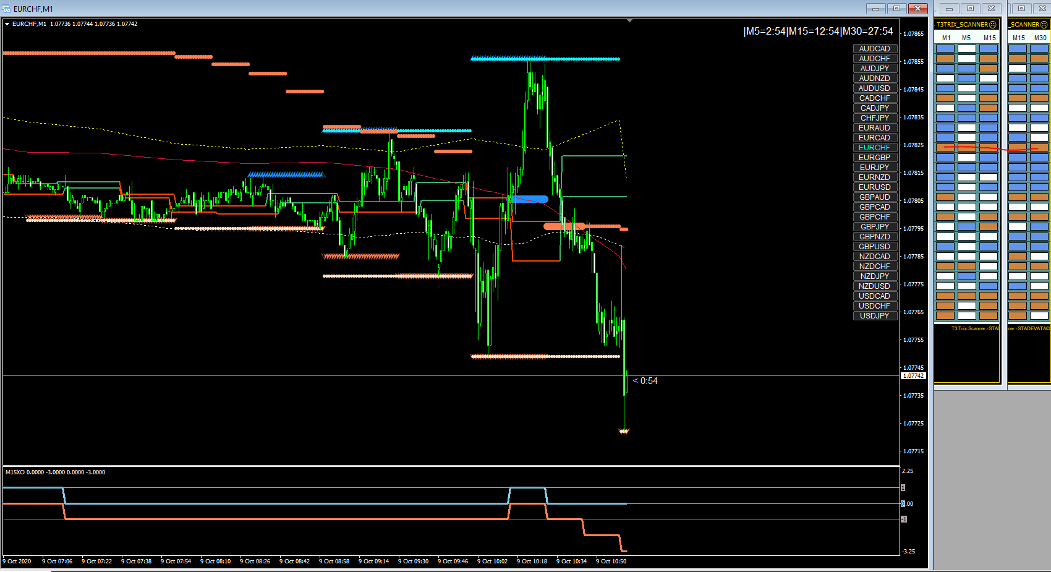Image resolution: width=1051 pixels, height=572 pixels.
Task: Select GBPNZD from the symbol list
Action: tap(875, 237)
